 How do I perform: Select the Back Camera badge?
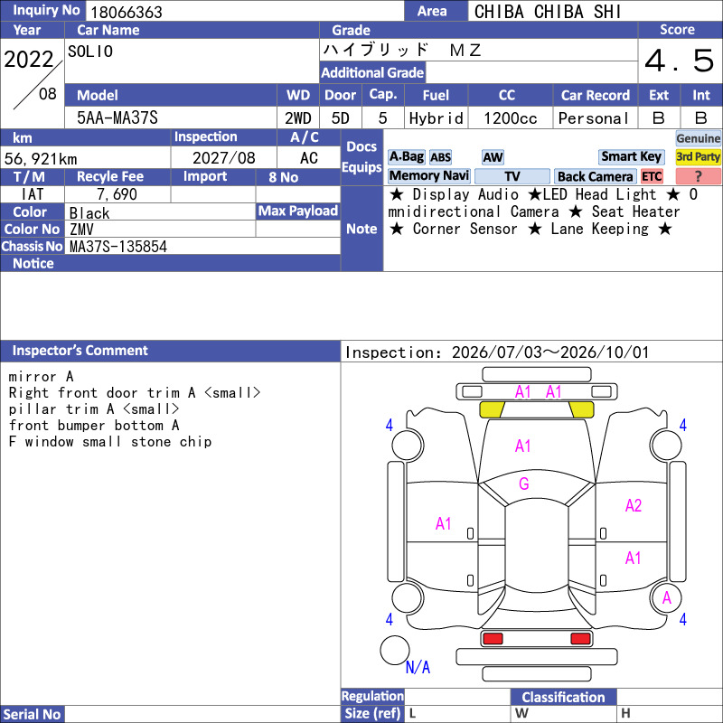point(595,176)
